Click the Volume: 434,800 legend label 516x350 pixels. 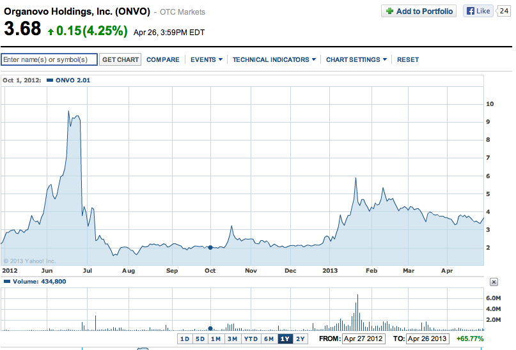(x=35, y=281)
